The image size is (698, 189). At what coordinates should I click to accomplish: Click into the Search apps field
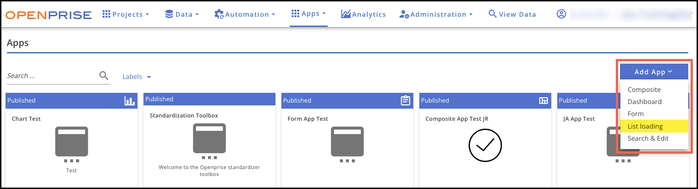[51, 76]
